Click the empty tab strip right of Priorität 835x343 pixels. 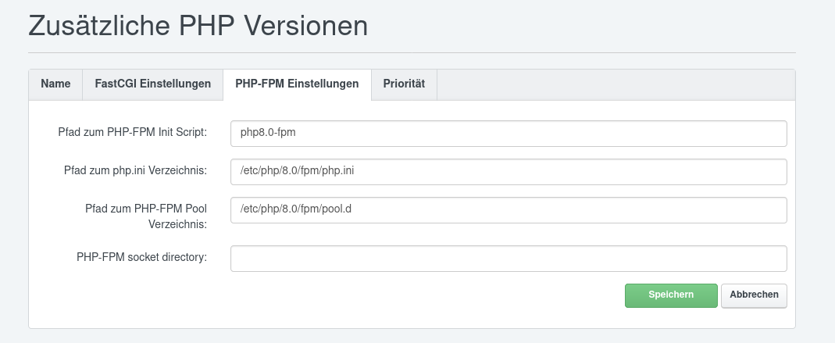(616, 84)
